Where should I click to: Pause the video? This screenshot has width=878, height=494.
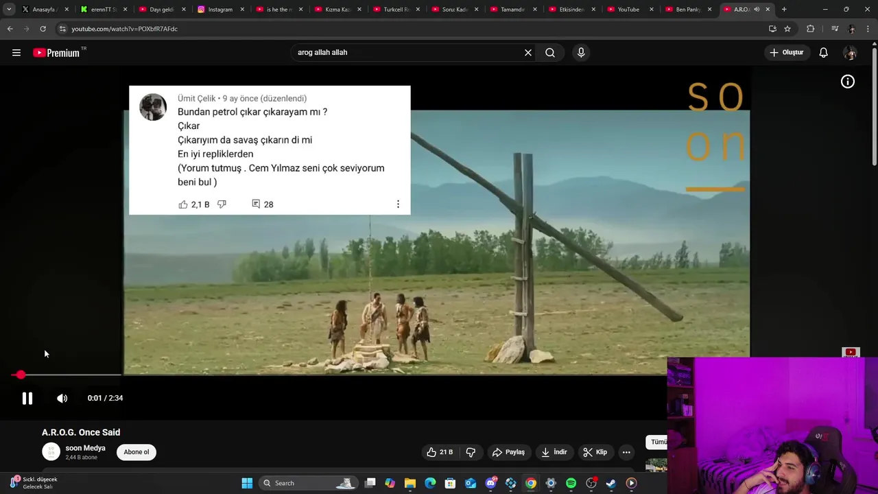[27, 398]
